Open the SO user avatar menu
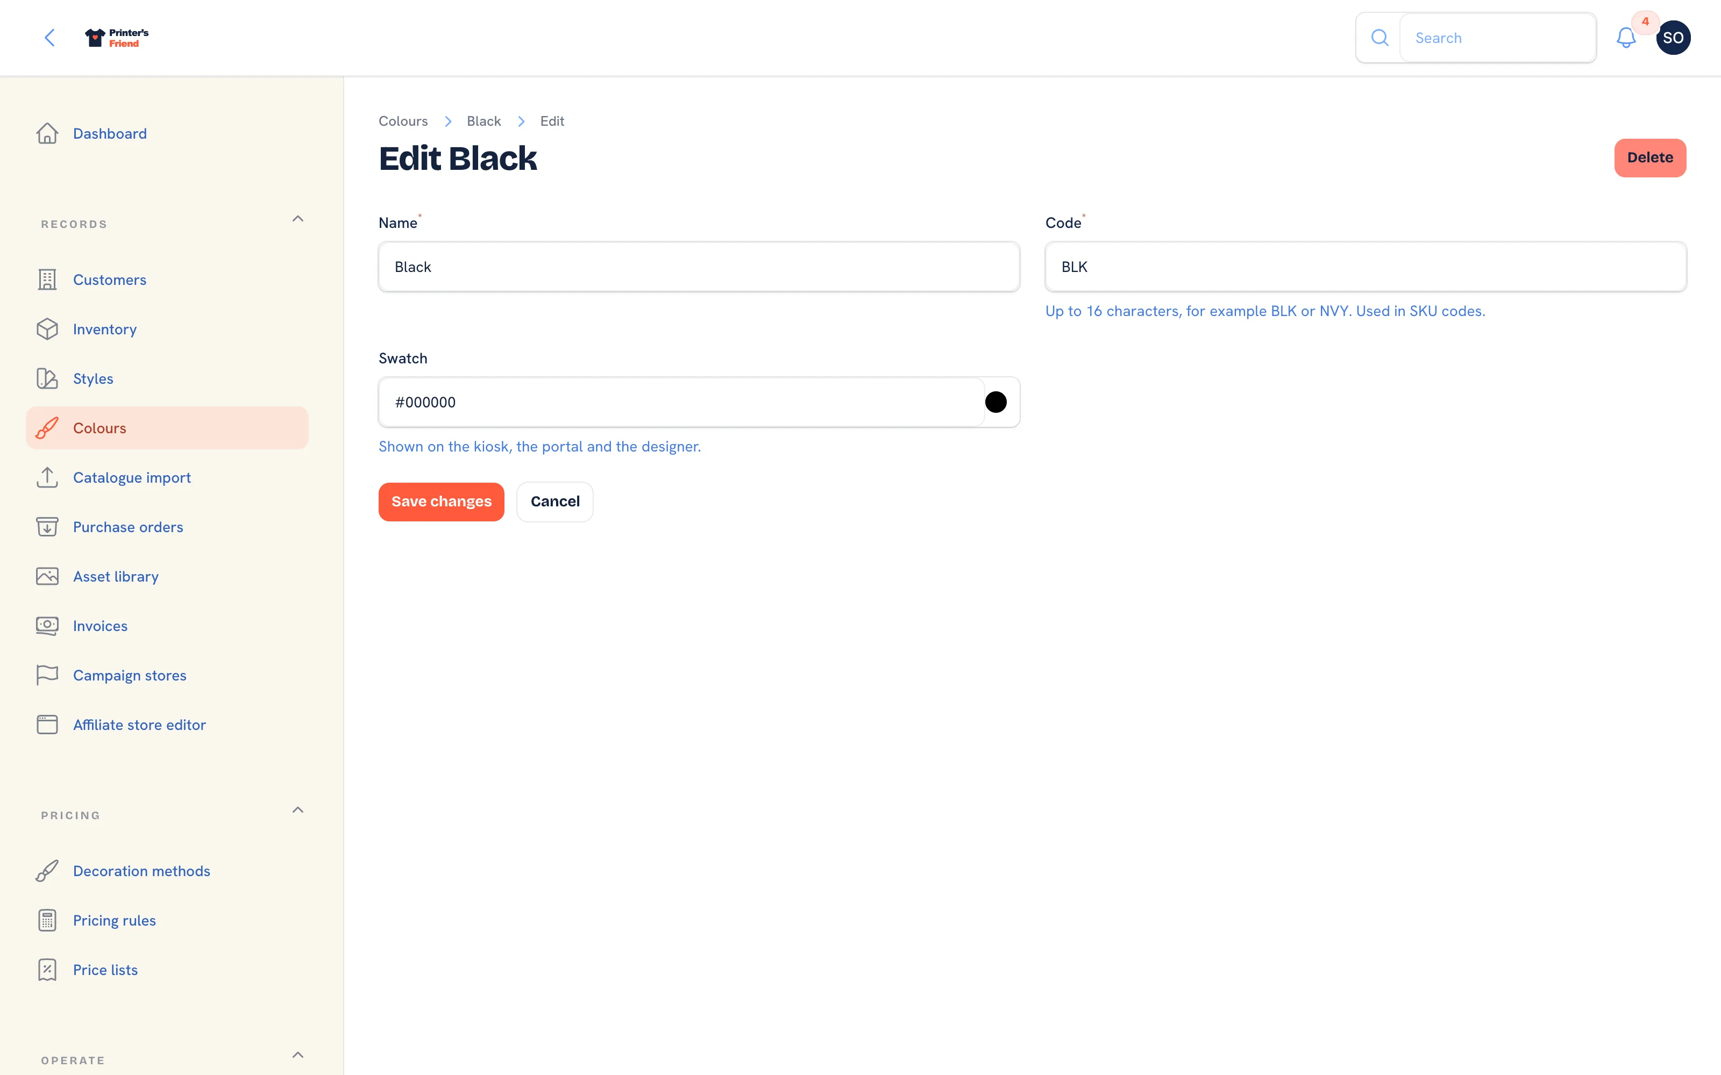The width and height of the screenshot is (1721, 1075). 1673,38
